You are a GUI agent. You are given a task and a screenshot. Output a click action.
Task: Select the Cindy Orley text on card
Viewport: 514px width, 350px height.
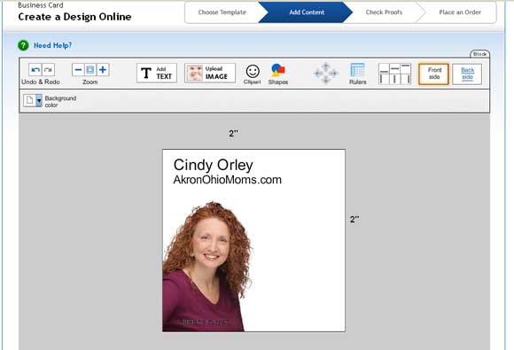(213, 165)
